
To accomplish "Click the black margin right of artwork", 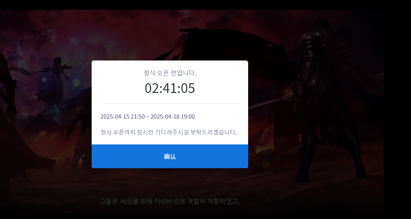I will pyautogui.click(x=397, y=114).
